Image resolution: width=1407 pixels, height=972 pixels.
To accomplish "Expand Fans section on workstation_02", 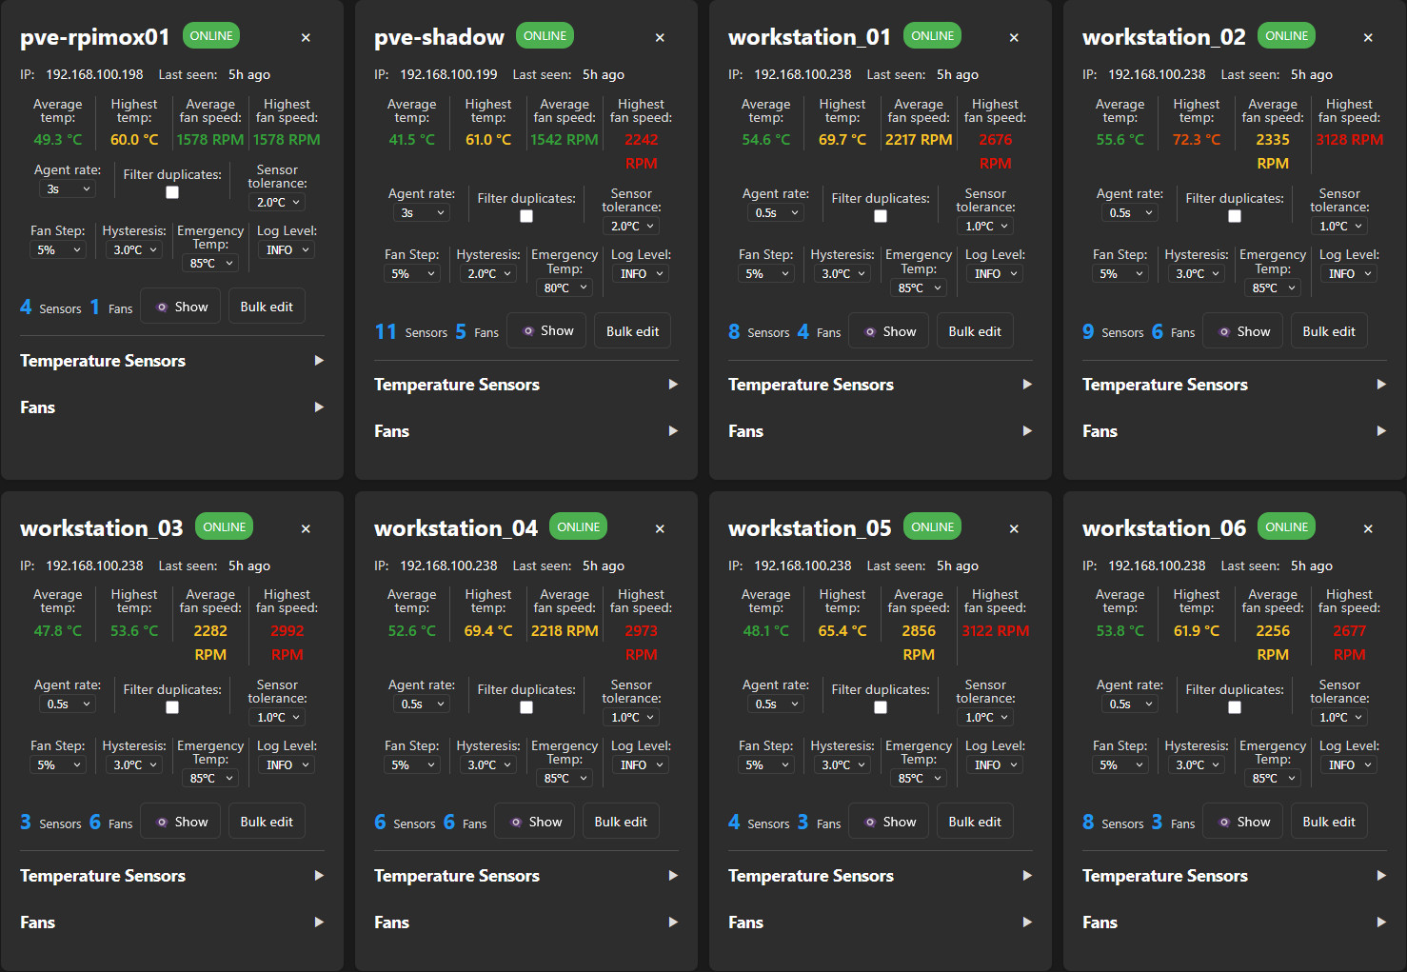I will 1235,431.
